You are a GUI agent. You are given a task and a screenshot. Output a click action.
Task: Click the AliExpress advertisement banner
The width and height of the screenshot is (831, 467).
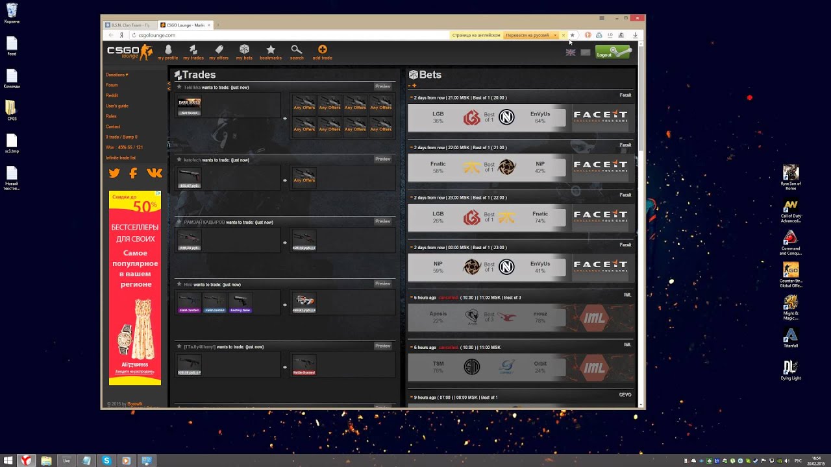coord(135,287)
